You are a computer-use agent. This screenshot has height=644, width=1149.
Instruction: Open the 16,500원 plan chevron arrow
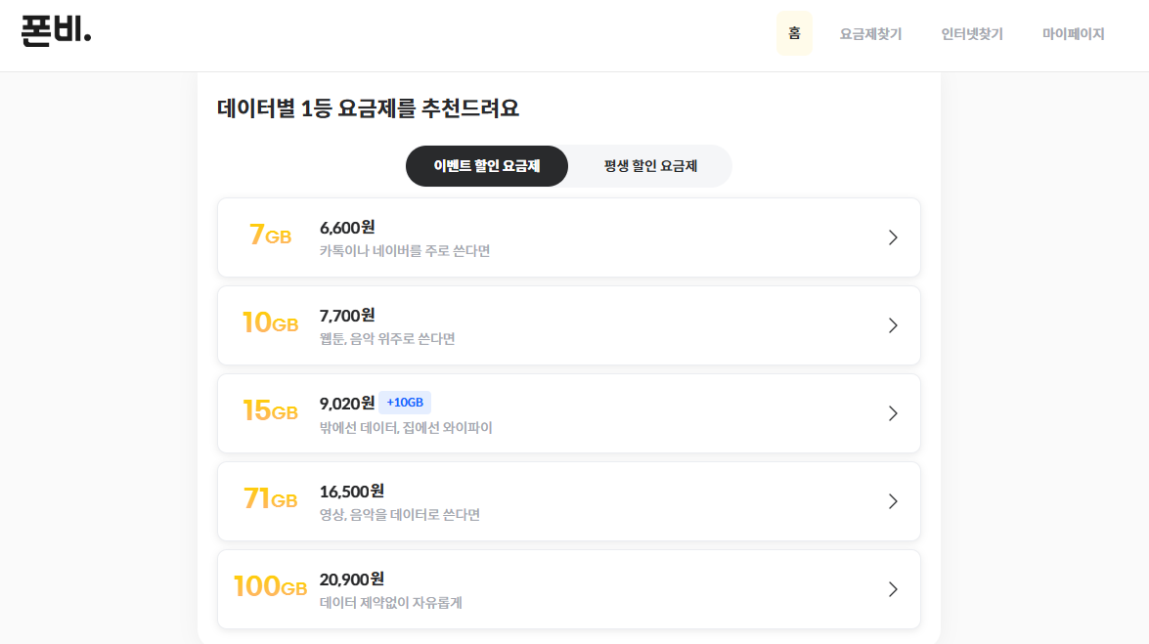[892, 501]
